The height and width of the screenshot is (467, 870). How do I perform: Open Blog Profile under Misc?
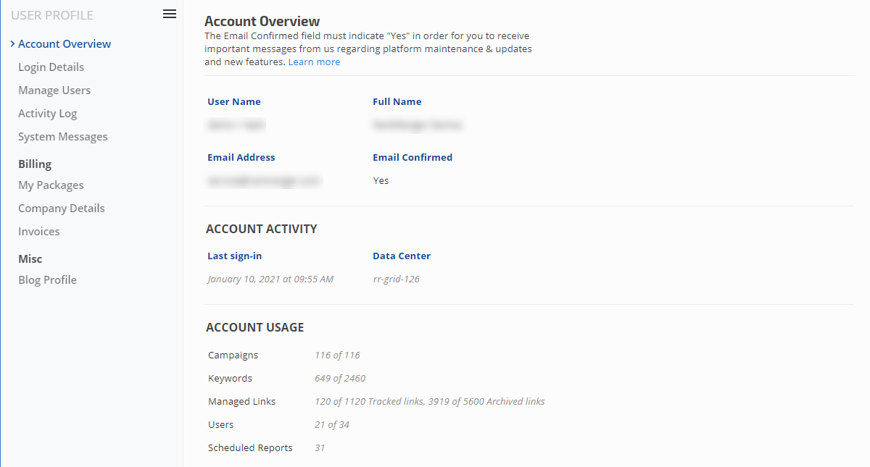coord(47,280)
